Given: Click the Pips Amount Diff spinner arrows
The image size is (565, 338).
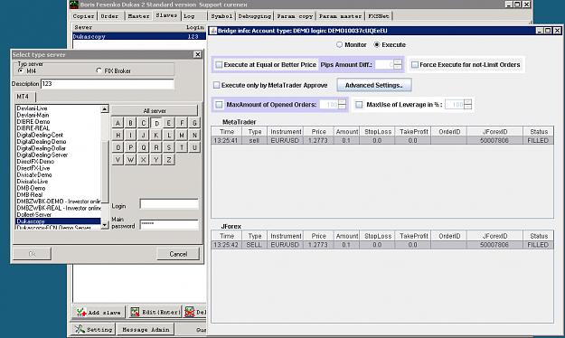Looking at the screenshot, I should click(398, 64).
